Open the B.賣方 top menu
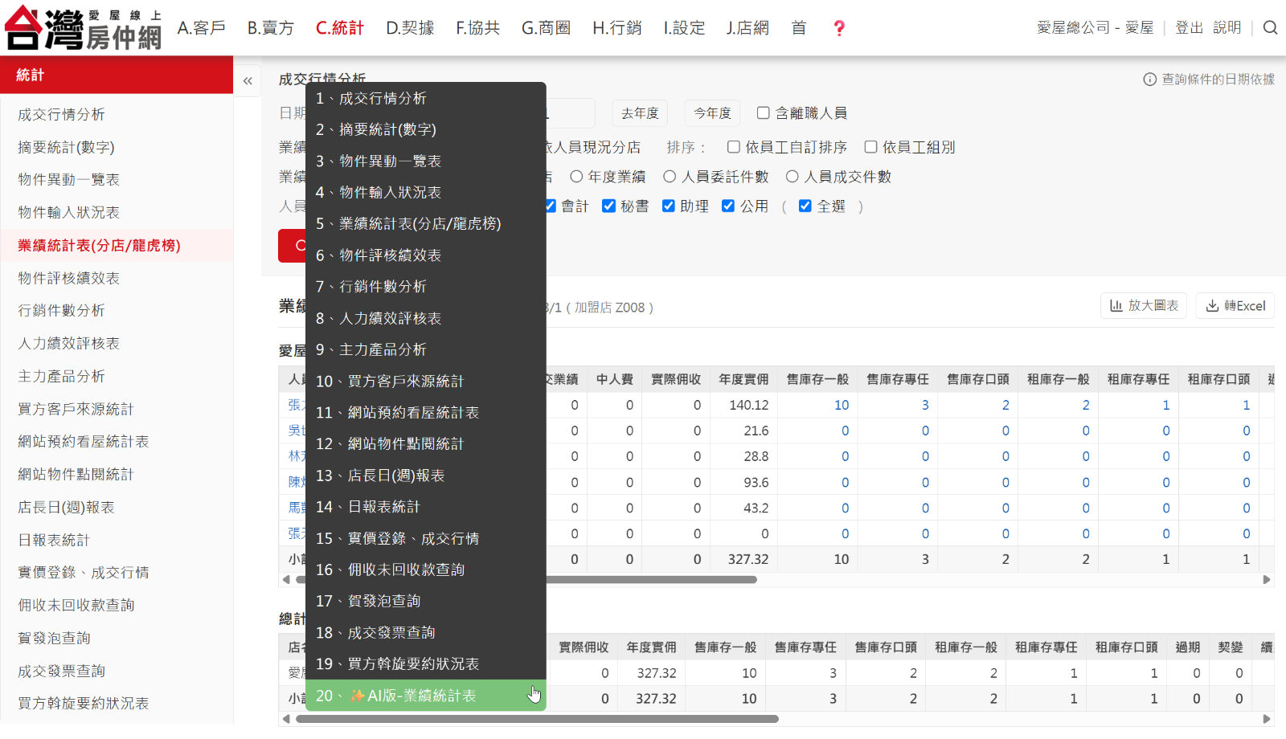Screen dimensions: 1286x739 [270, 28]
